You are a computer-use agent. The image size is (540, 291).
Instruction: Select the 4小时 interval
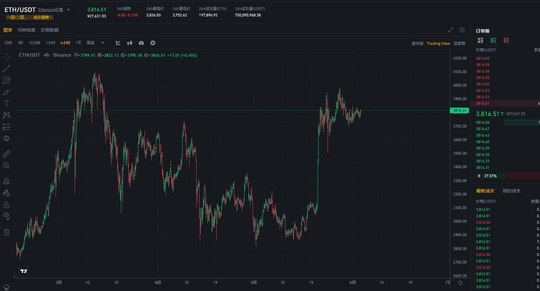coord(65,43)
